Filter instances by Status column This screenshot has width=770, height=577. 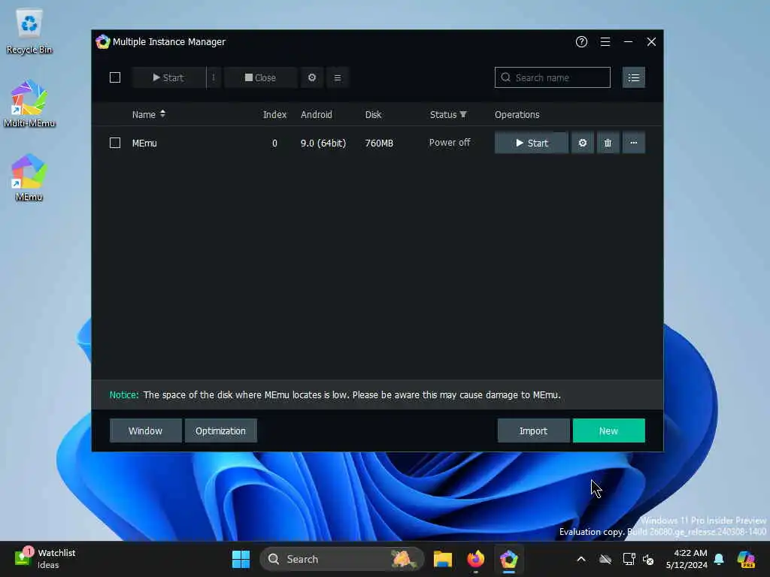pyautogui.click(x=448, y=114)
